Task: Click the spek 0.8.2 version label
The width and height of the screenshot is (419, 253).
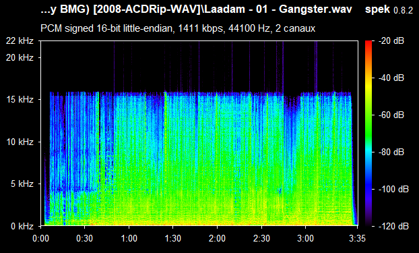Action: [389, 9]
